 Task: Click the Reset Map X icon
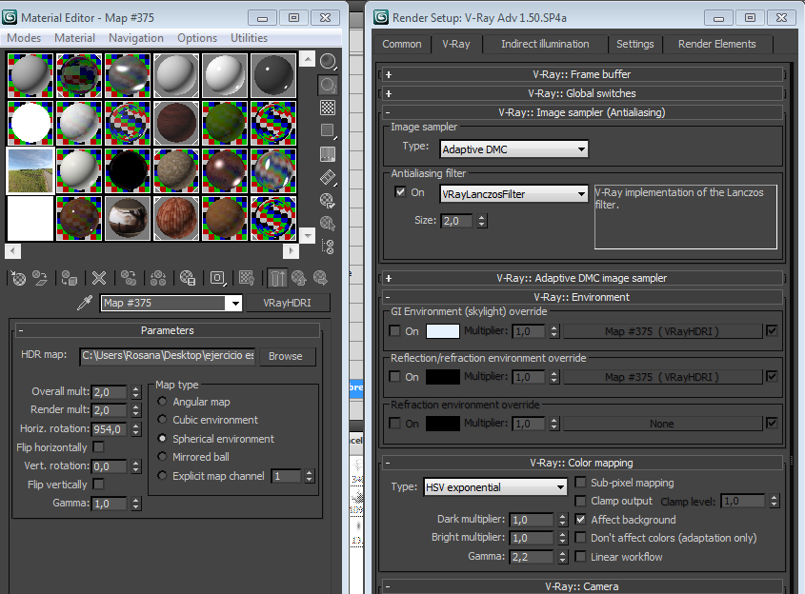pyautogui.click(x=98, y=279)
